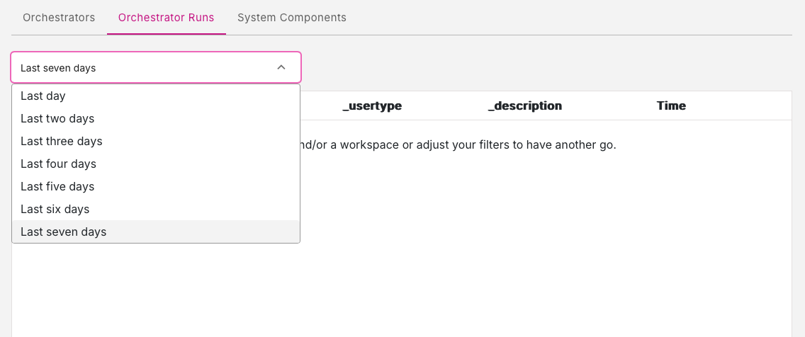Screen dimensions: 805x337
Task: Open the System Components tab
Action: pyautogui.click(x=291, y=18)
